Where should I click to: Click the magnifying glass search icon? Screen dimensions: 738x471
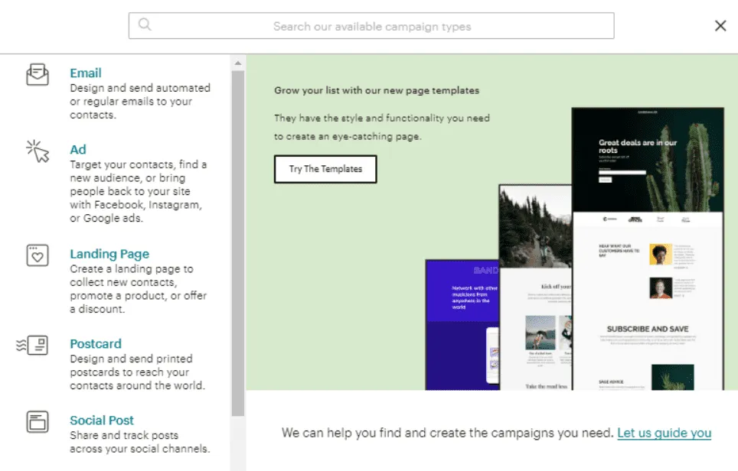144,25
